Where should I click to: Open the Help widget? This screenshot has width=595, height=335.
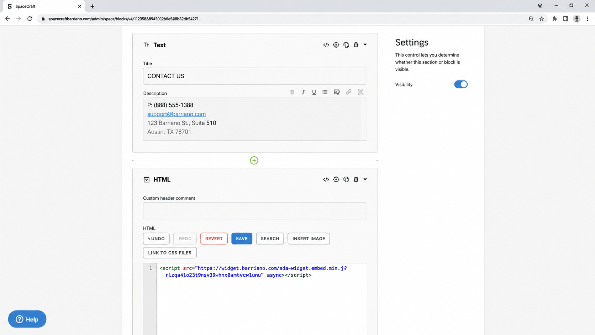[27, 319]
